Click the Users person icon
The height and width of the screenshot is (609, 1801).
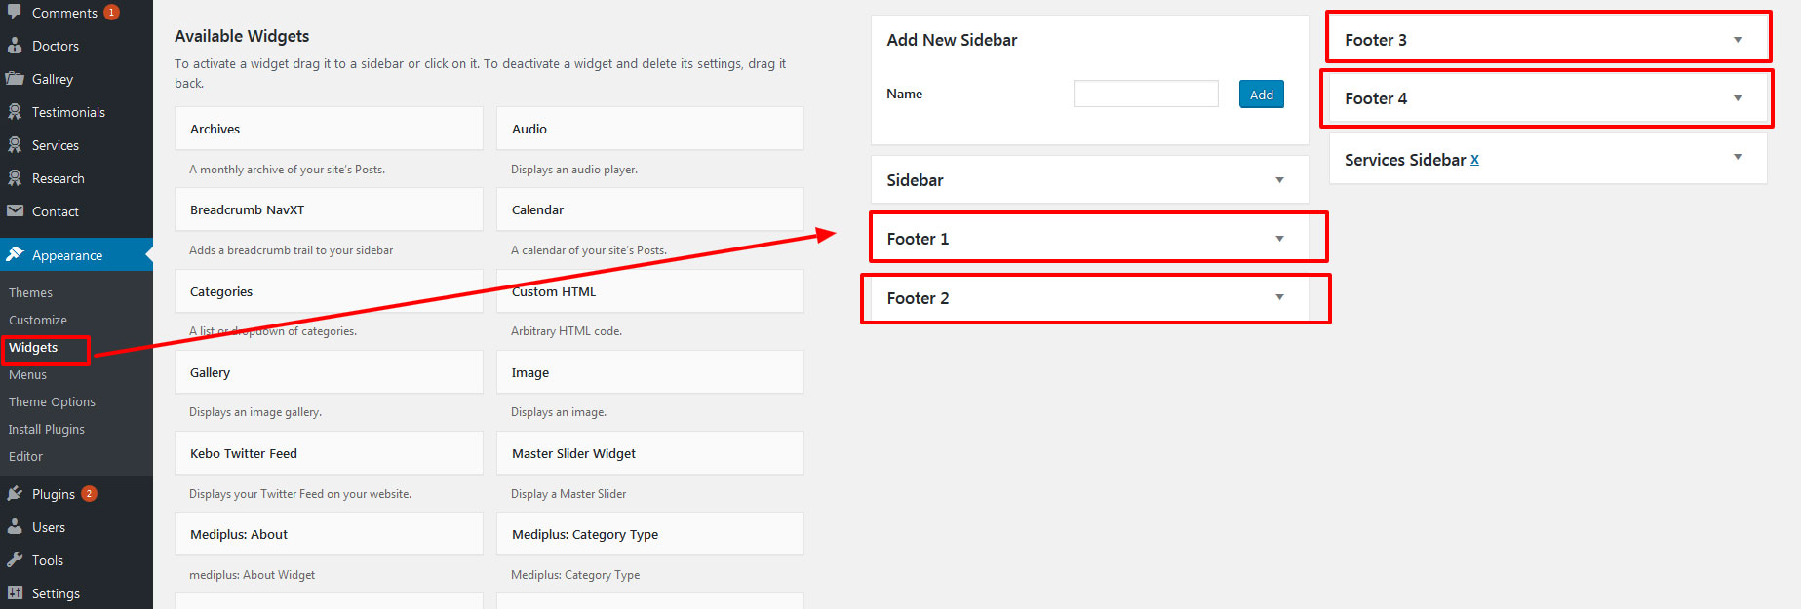[15, 526]
